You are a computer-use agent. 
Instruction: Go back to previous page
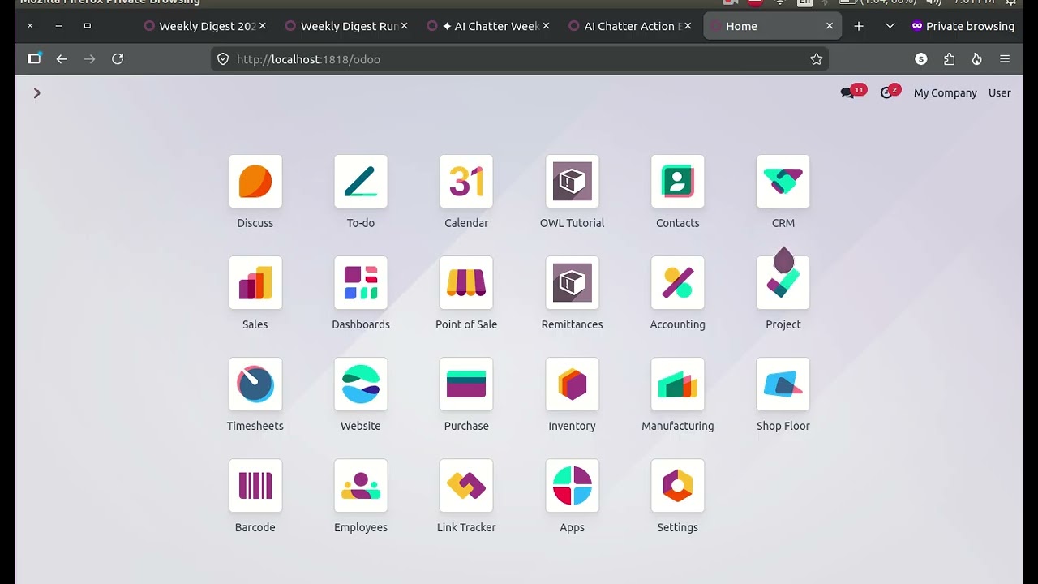(x=62, y=59)
